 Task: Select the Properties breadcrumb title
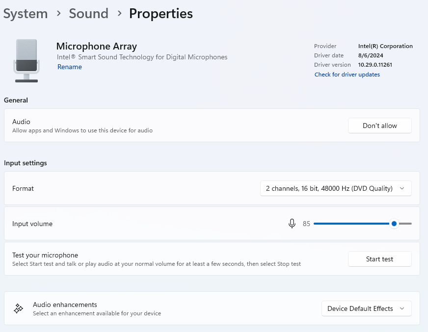click(x=161, y=13)
